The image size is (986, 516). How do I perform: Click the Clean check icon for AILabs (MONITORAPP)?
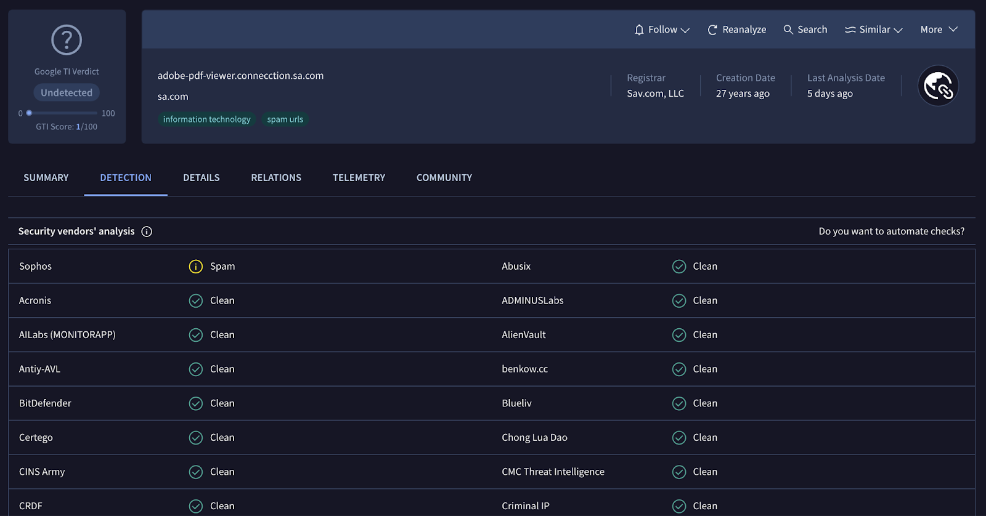point(195,335)
